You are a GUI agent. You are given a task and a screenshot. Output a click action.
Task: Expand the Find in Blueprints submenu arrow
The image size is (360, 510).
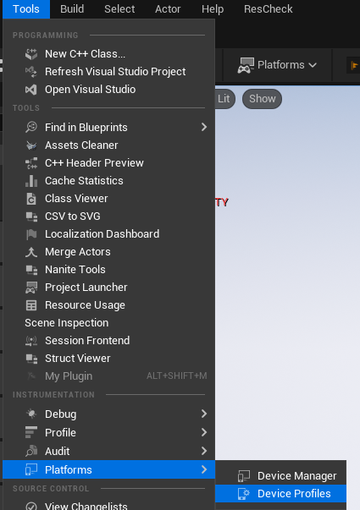(204, 127)
